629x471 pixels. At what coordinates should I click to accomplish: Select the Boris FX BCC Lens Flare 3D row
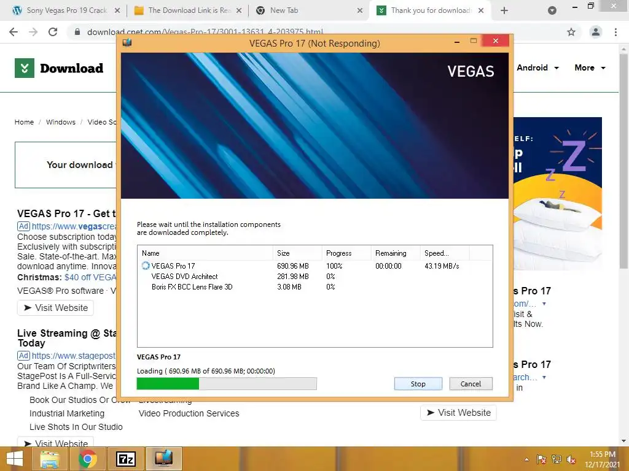coord(315,287)
